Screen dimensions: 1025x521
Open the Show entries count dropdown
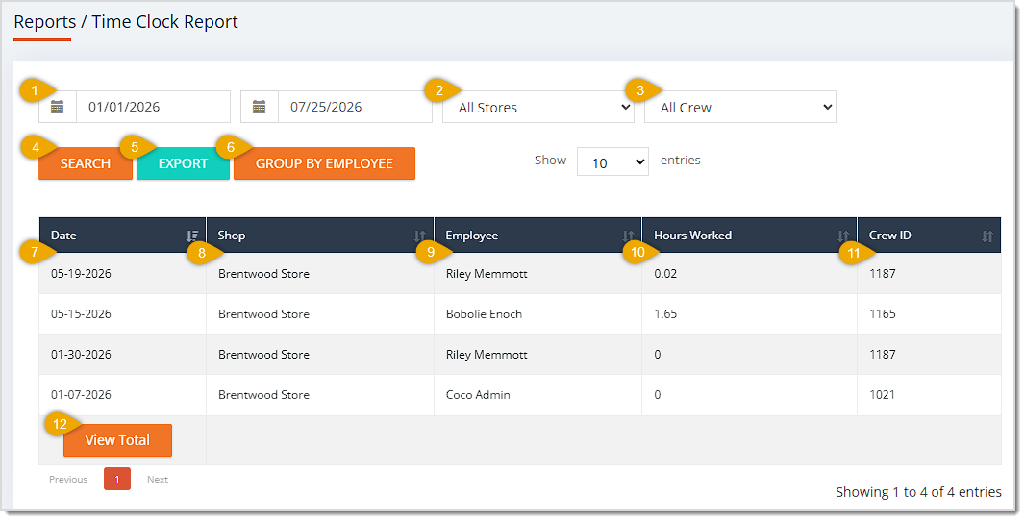(x=612, y=162)
